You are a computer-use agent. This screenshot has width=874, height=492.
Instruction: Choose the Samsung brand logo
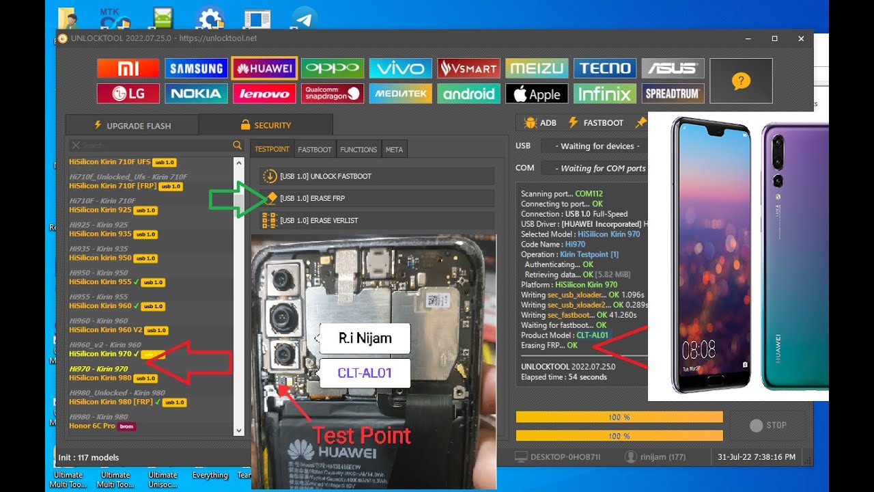click(x=196, y=68)
